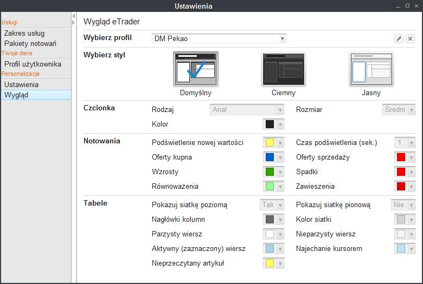423x284 pixels.
Task: Collapse sidebar with left arrow splitter
Action: pyautogui.click(x=73, y=16)
